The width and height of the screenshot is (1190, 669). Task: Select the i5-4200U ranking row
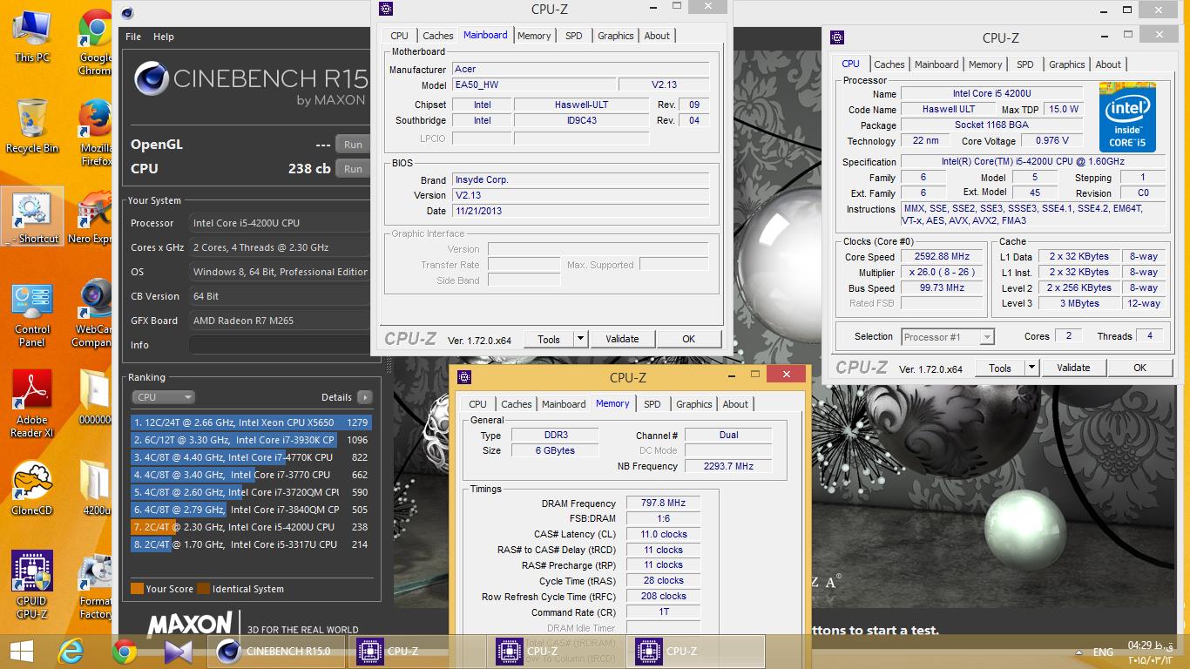251,527
